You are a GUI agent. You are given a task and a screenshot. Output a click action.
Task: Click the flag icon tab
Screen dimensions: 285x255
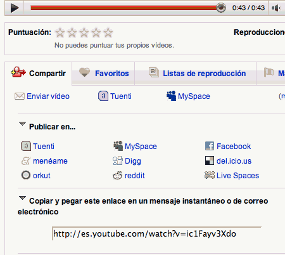pyautogui.click(x=270, y=74)
